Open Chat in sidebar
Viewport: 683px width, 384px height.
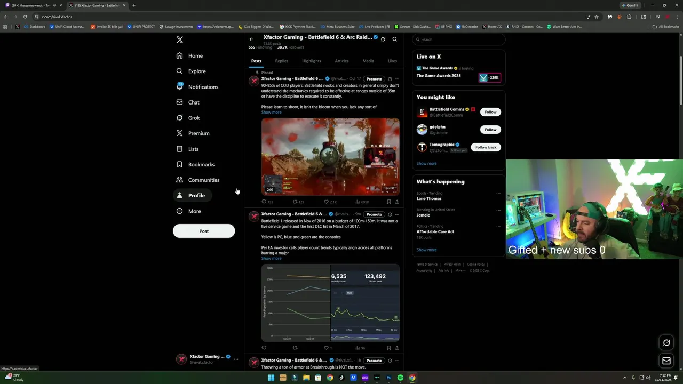187,102
